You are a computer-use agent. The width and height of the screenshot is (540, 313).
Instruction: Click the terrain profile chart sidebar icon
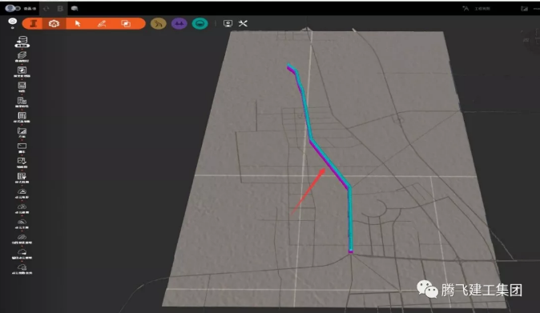22,132
